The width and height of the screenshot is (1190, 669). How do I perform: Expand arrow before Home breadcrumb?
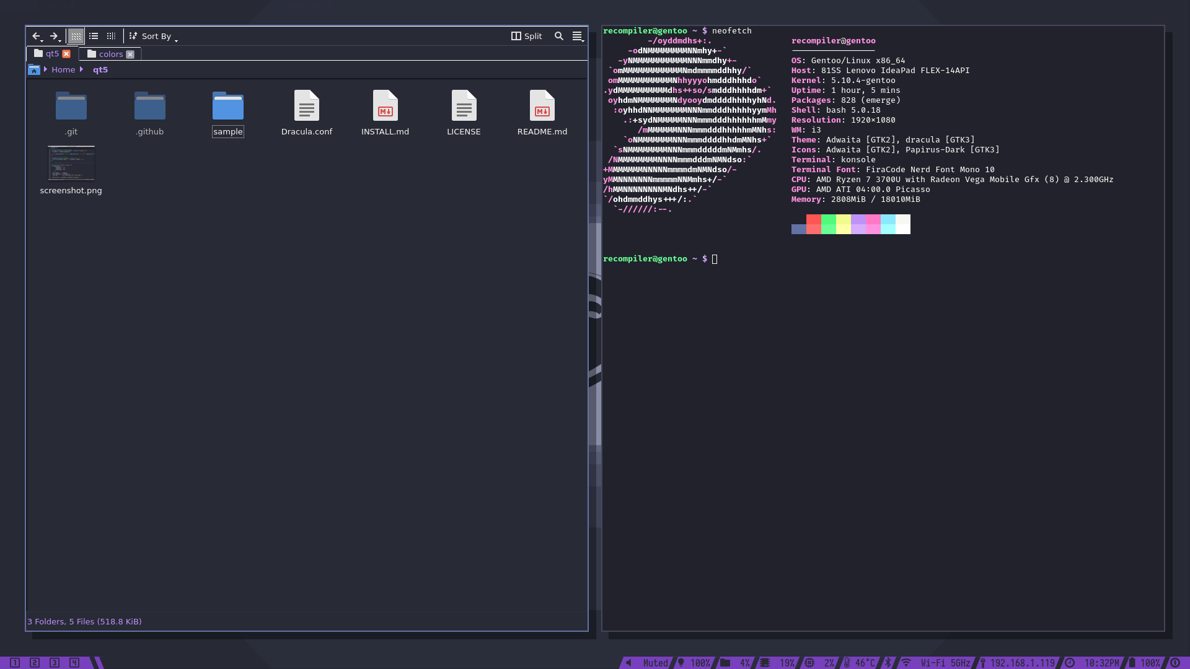pyautogui.click(x=46, y=69)
